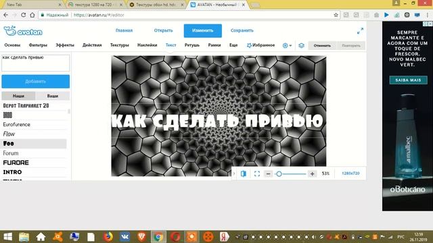This screenshot has height=243, width=433.
Task: Click the browser home icon
Action: click(32, 15)
